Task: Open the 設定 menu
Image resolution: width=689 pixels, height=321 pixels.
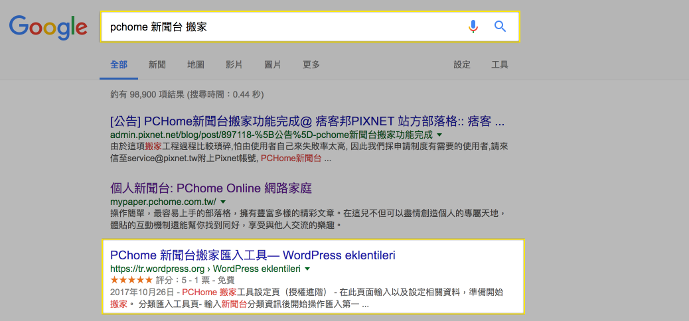Action: click(x=462, y=65)
